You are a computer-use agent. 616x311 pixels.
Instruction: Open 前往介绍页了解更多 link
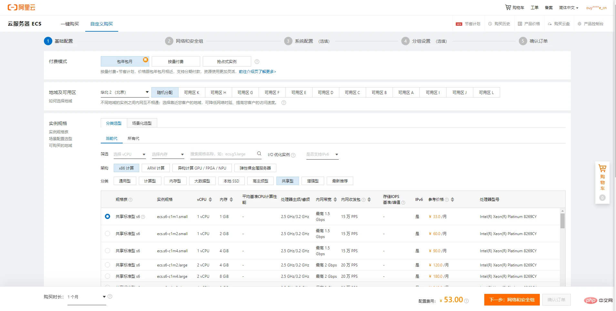click(257, 72)
